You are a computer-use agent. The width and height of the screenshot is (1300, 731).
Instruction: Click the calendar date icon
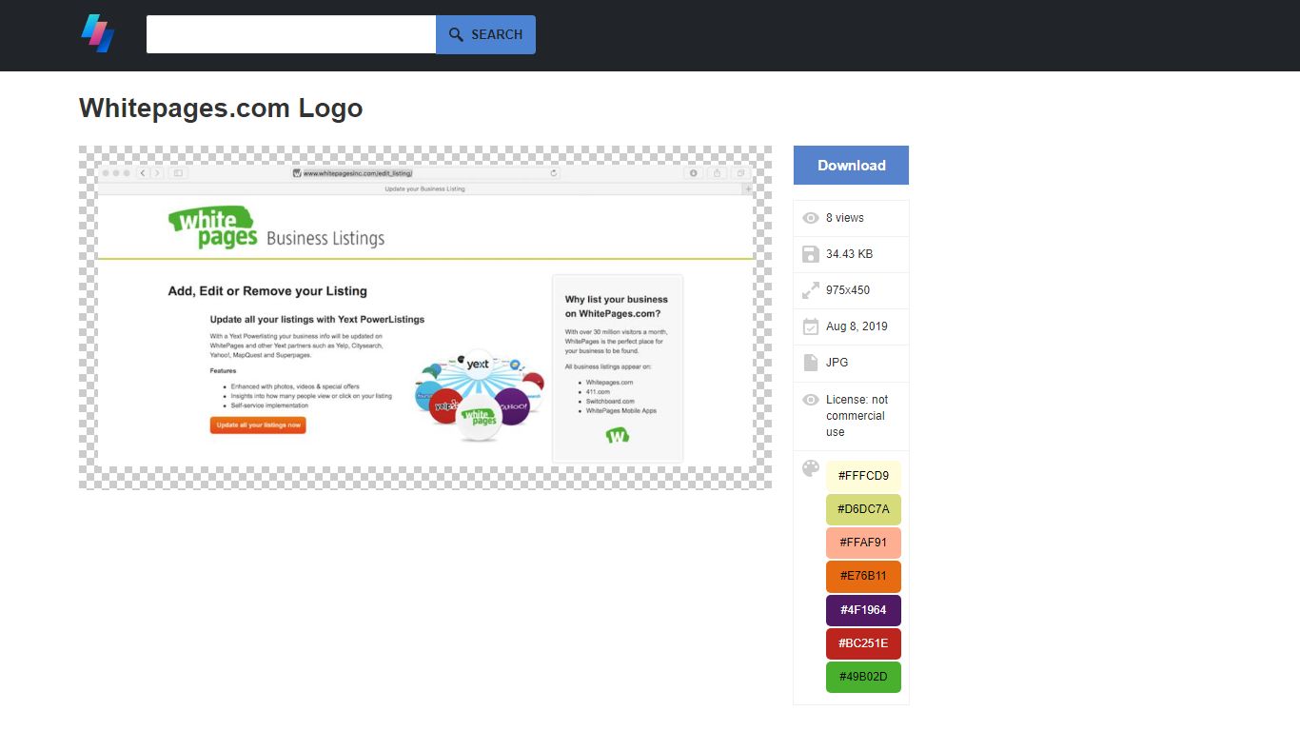811,326
